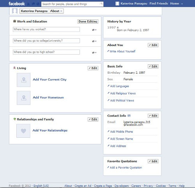
Task: Open Developers footer link
Action: [122, 186]
